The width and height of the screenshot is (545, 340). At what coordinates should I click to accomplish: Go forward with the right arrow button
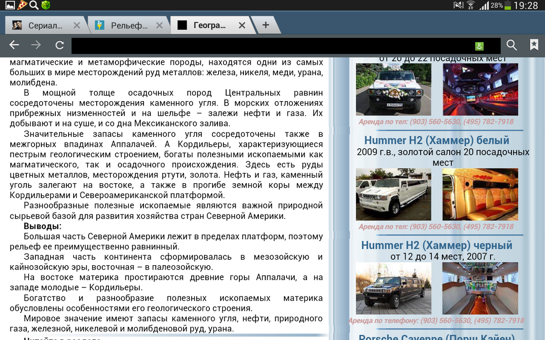[35, 44]
